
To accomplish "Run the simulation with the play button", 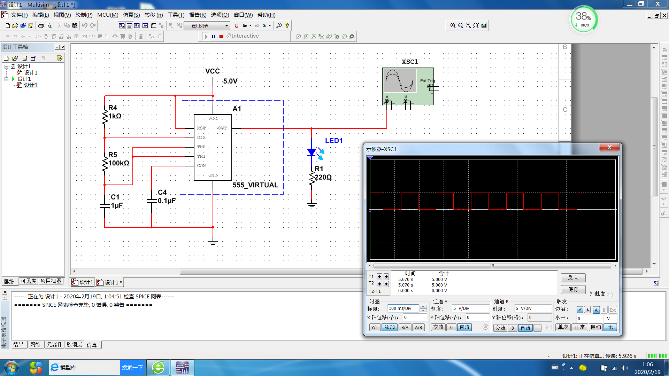I will coord(206,36).
